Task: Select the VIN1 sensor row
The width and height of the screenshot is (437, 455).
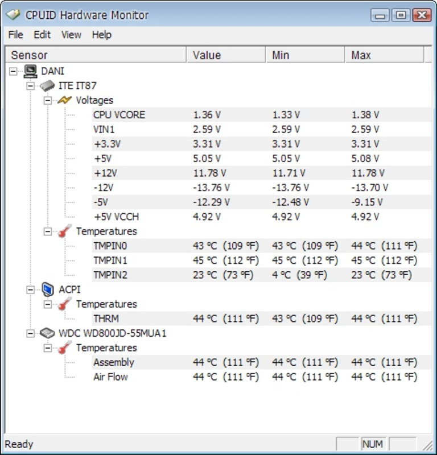Action: point(261,130)
